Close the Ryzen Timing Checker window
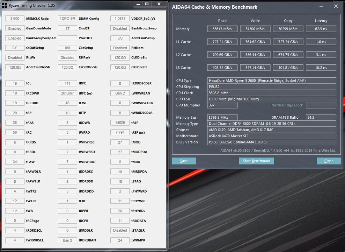This screenshot has height=252, width=345. (x=159, y=4)
